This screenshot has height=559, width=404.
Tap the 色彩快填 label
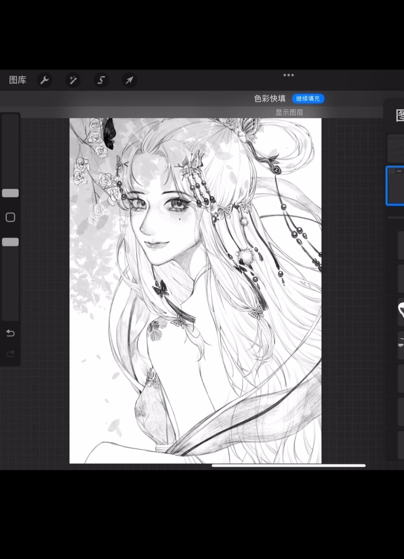(x=270, y=98)
